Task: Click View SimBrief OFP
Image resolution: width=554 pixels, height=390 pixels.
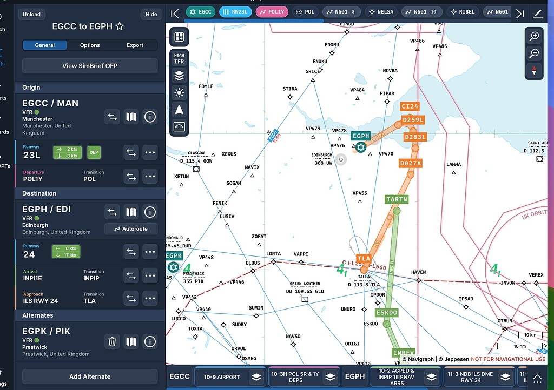Action: [x=89, y=65]
